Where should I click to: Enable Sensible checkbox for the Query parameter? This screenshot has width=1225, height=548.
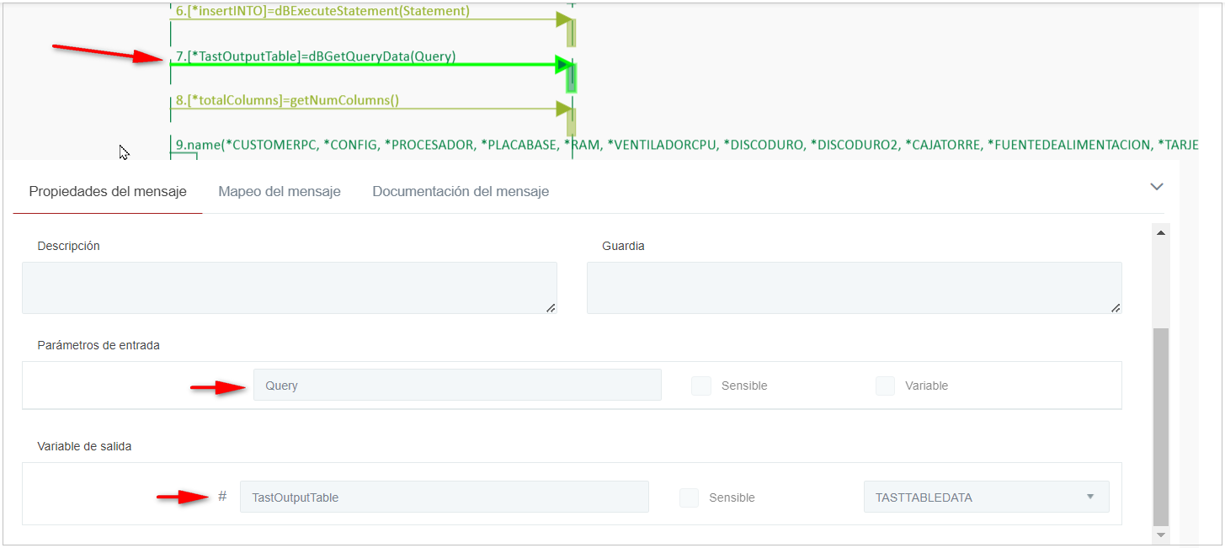click(x=701, y=386)
